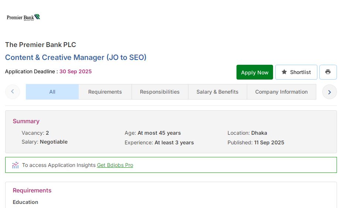
Task: Switch to the Requirements tab
Action: click(105, 92)
